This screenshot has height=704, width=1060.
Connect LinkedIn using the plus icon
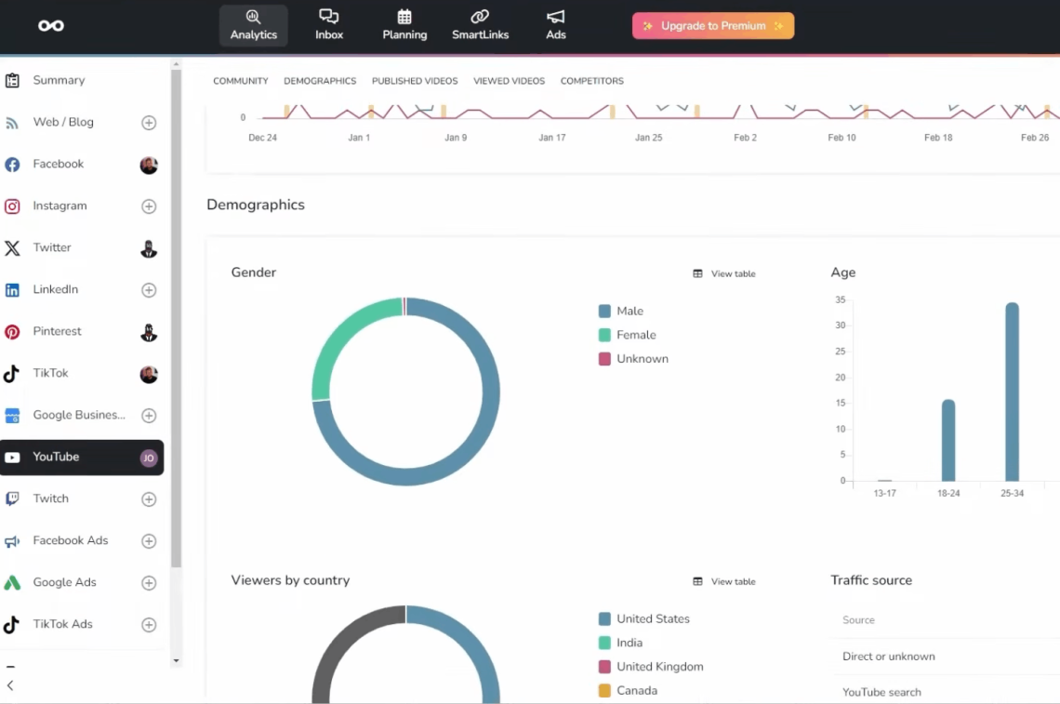149,290
